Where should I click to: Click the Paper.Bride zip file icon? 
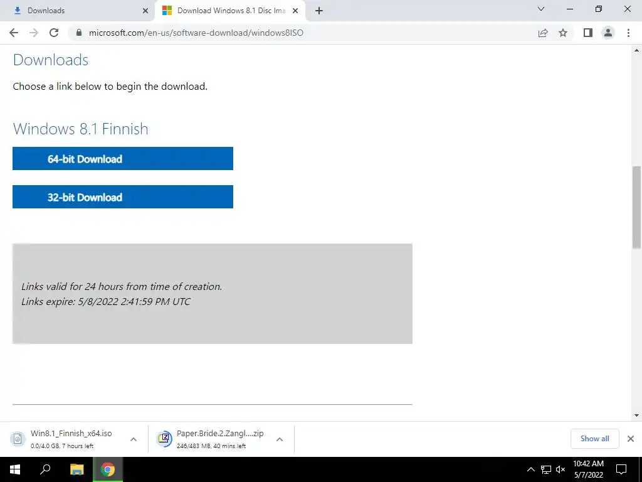point(164,439)
